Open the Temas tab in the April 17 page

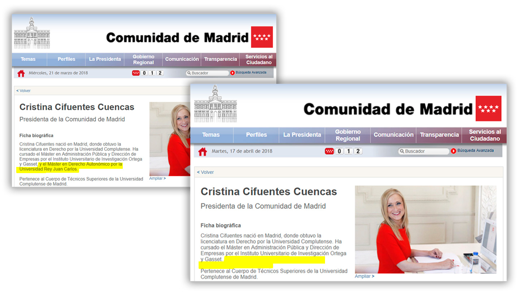pos(211,135)
